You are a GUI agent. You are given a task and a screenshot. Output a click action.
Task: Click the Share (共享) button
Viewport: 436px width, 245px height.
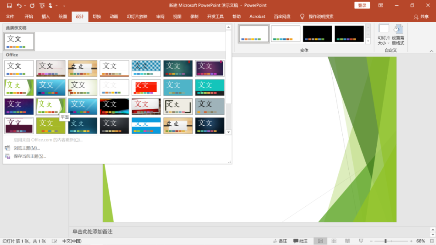[x=421, y=17]
